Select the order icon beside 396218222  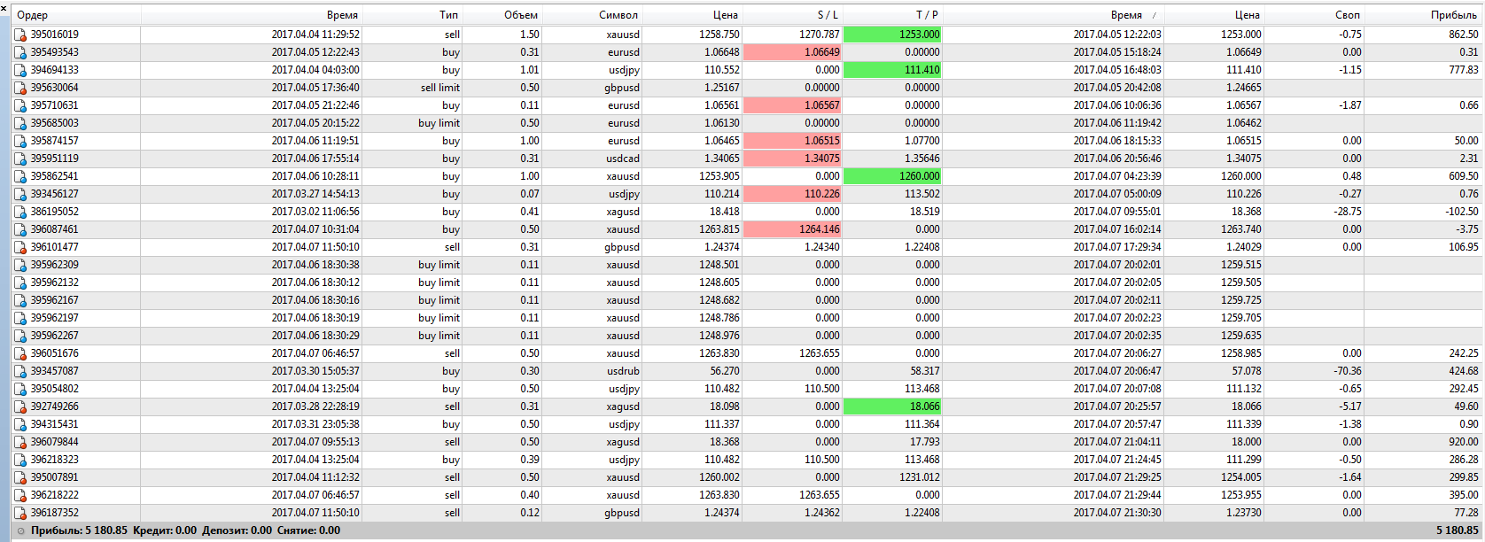coord(19,495)
